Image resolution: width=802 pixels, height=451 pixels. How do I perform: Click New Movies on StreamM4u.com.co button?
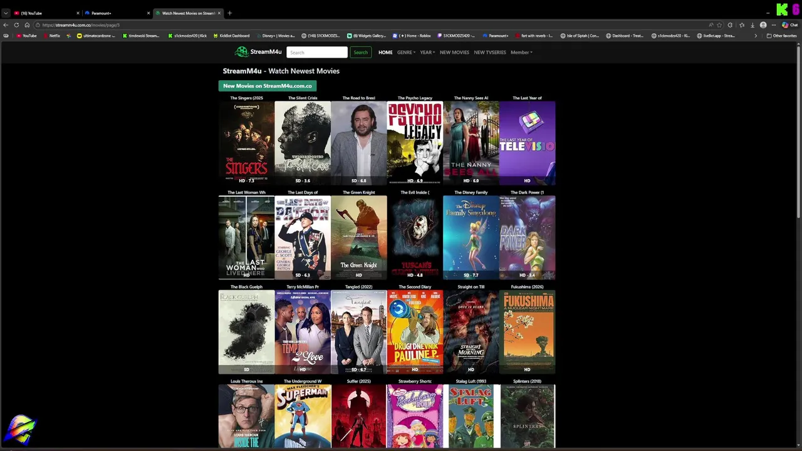[268, 86]
